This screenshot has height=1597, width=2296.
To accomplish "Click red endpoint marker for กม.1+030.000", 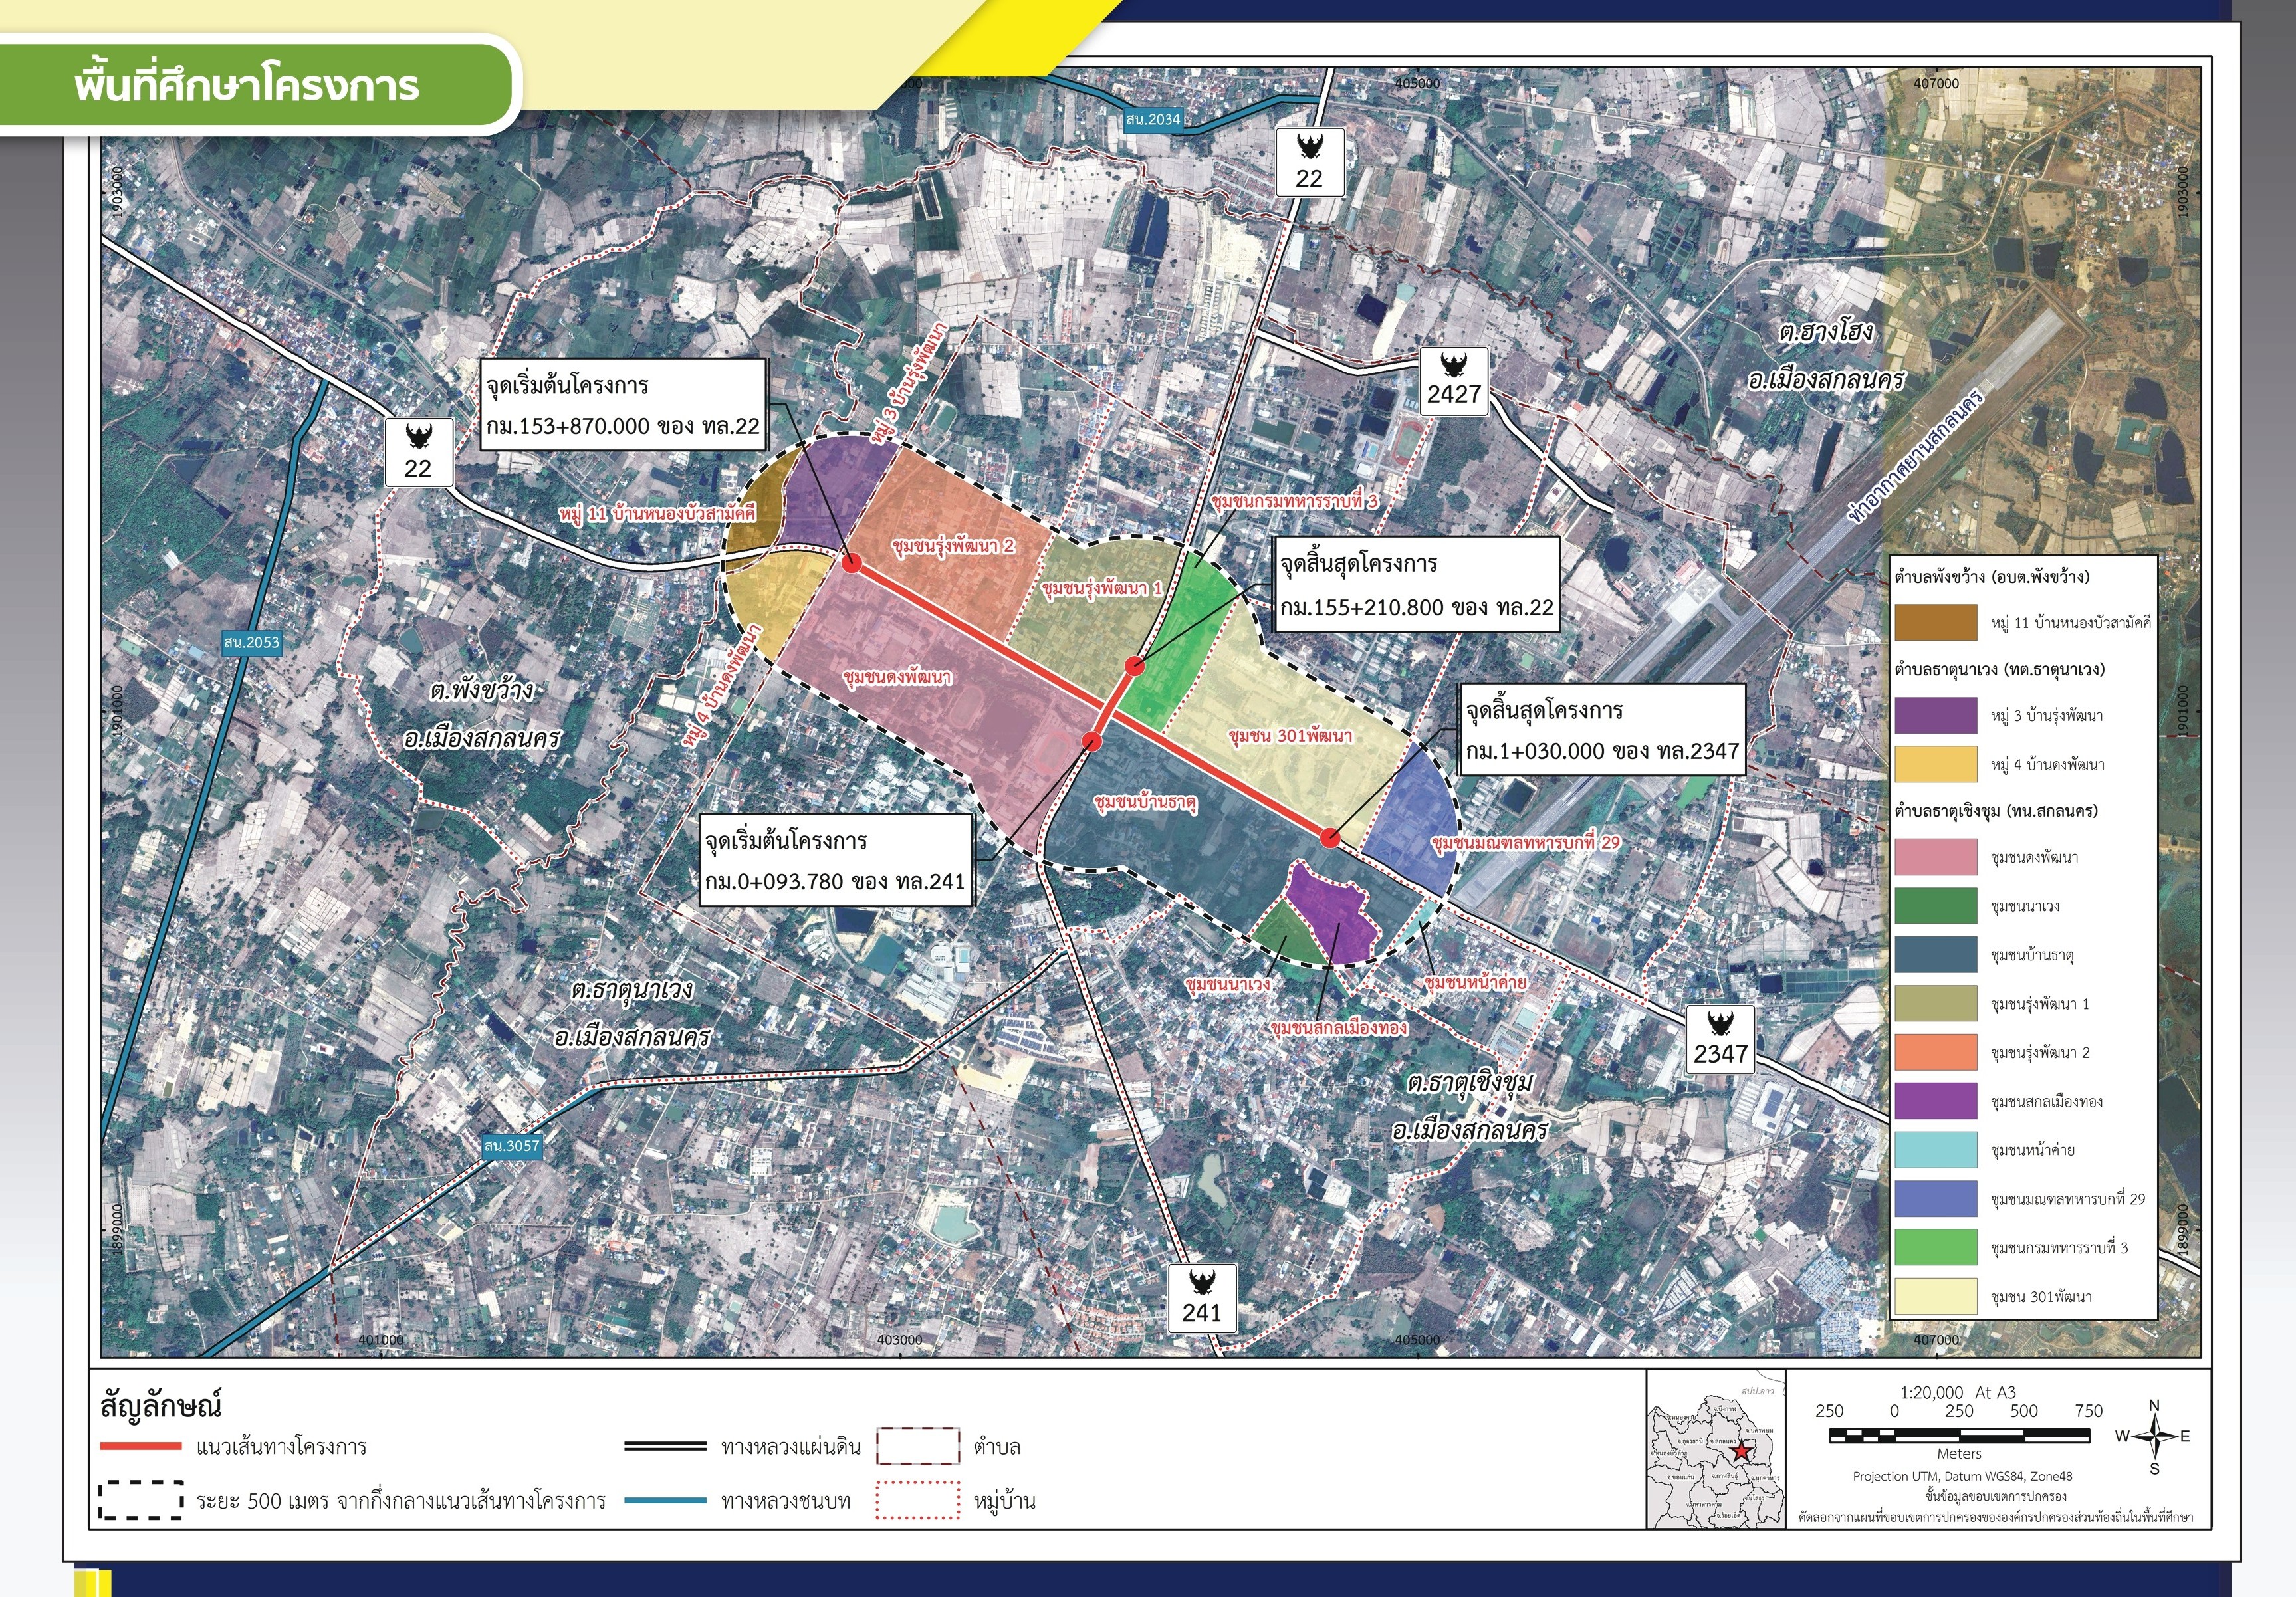I will [1329, 838].
